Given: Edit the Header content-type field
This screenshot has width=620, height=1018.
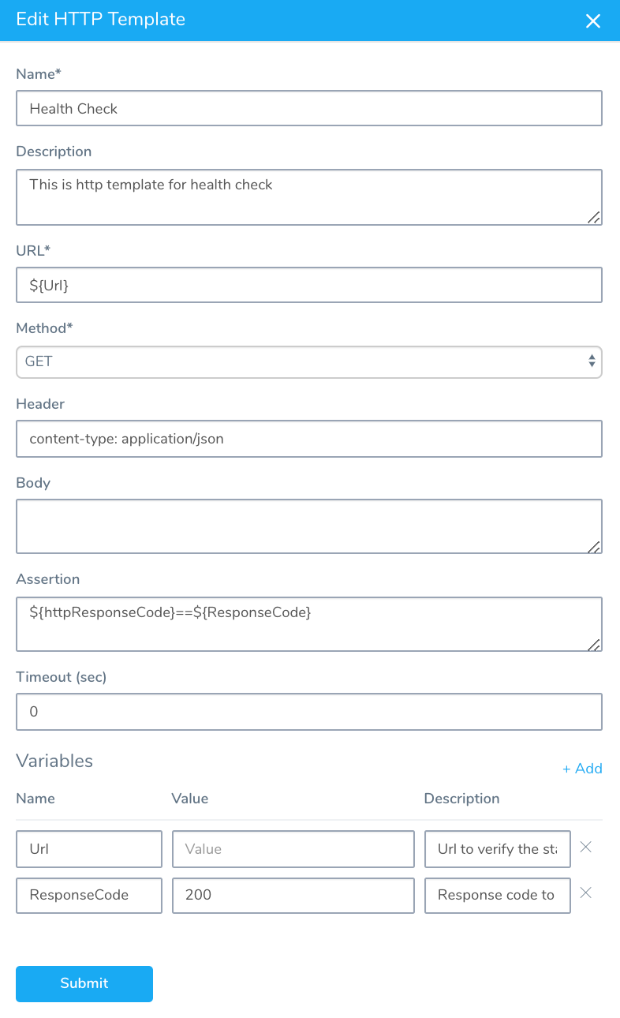Looking at the screenshot, I should (309, 439).
